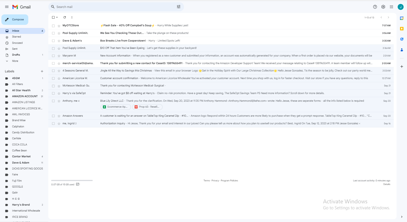This screenshot has width=407, height=222.
Task: Open the Sent folder
Action: [x=23, y=49]
